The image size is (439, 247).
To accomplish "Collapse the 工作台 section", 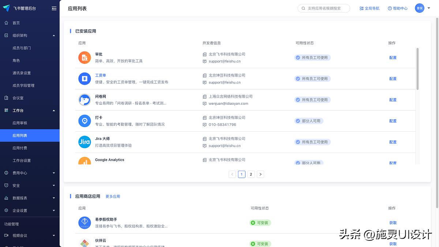I will coord(53,110).
